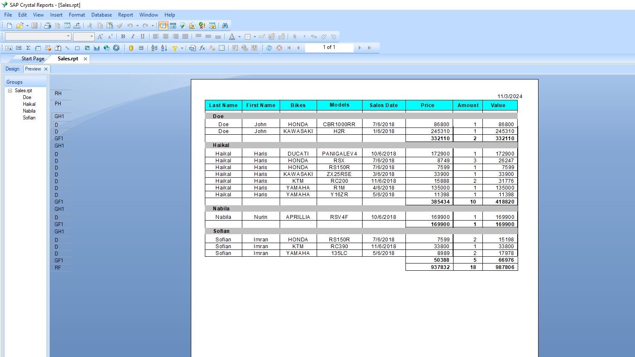Click the Print report icon
The height and width of the screenshot is (357, 635).
[48, 25]
